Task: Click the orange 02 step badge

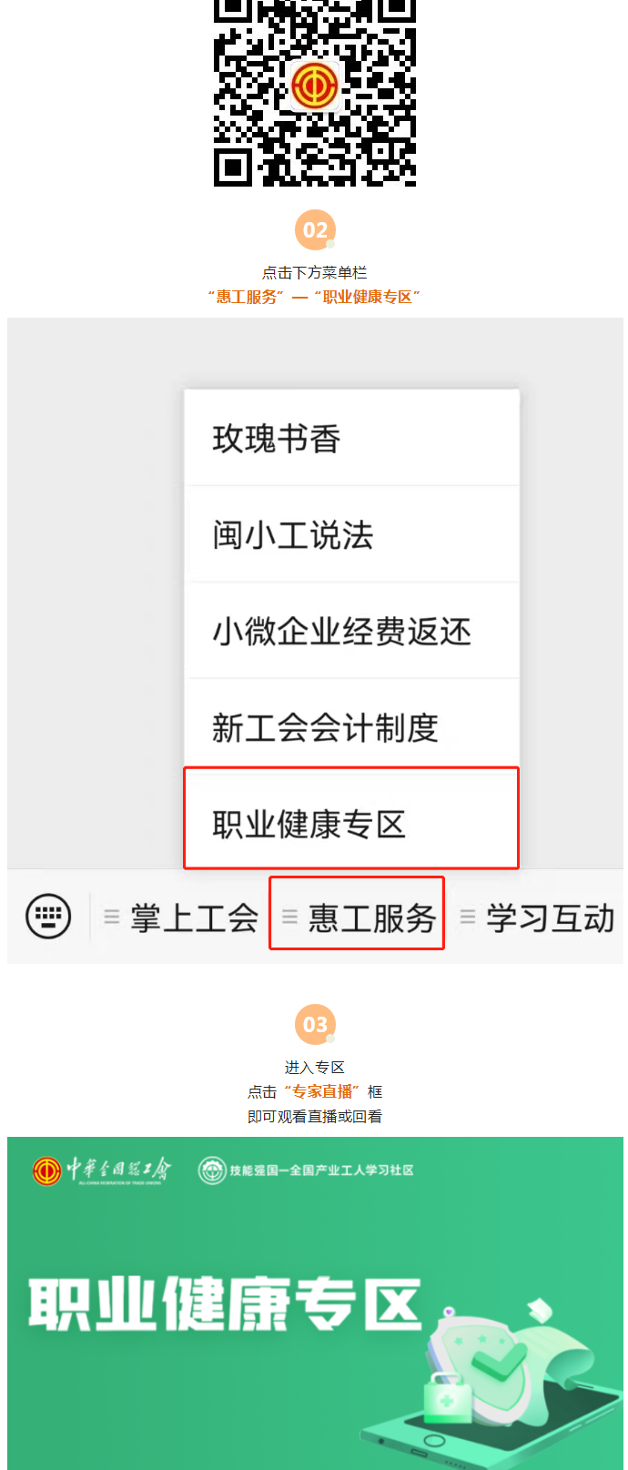Action: point(315,230)
